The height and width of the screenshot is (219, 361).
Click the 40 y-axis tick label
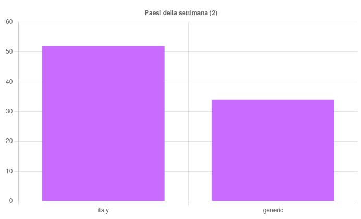[9, 82]
